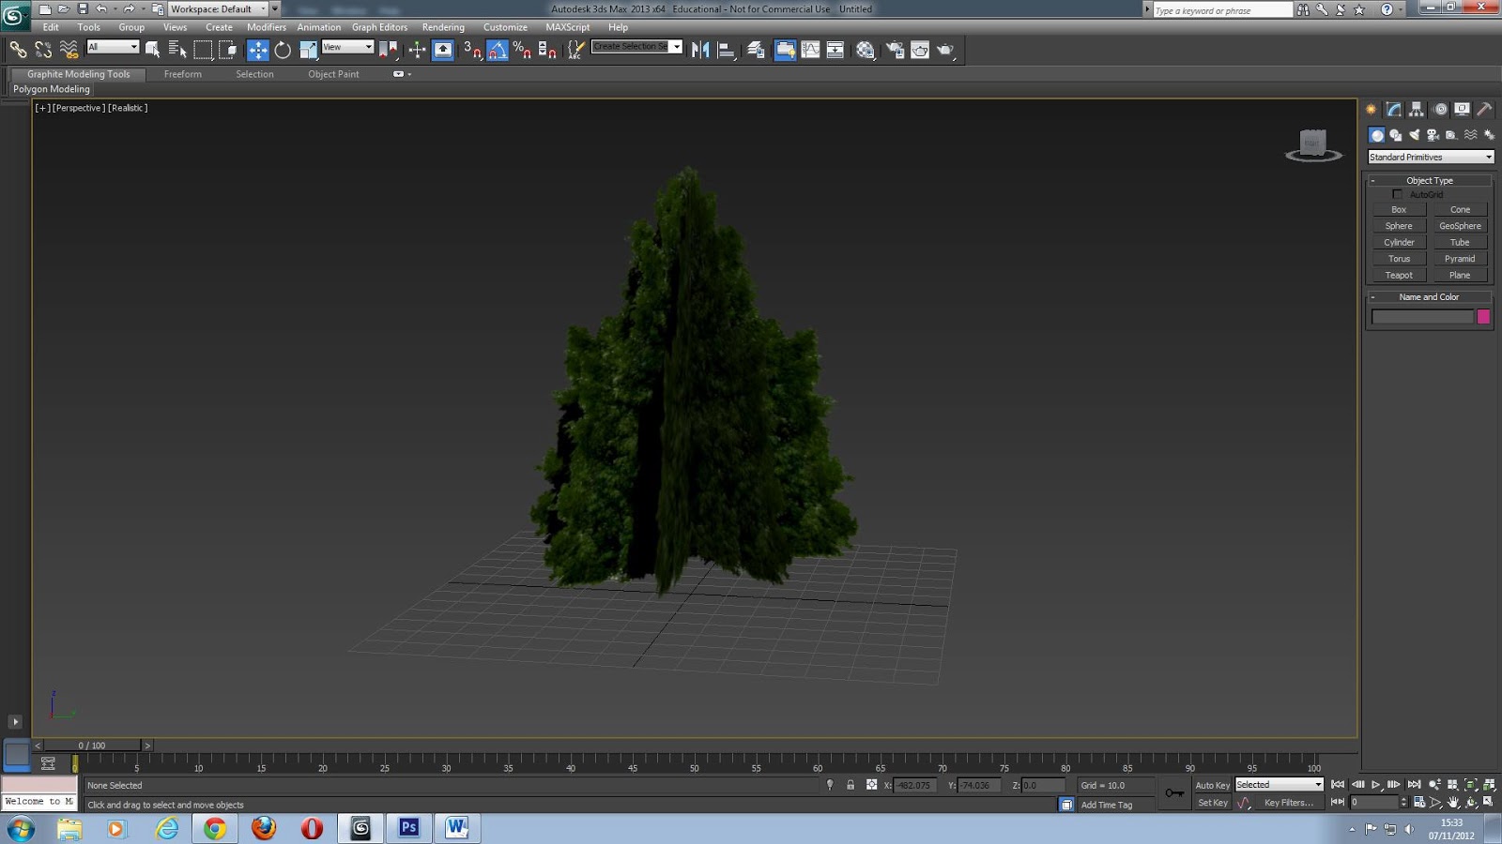Create a Teapot primitive button
Image resolution: width=1502 pixels, height=844 pixels.
click(x=1399, y=275)
